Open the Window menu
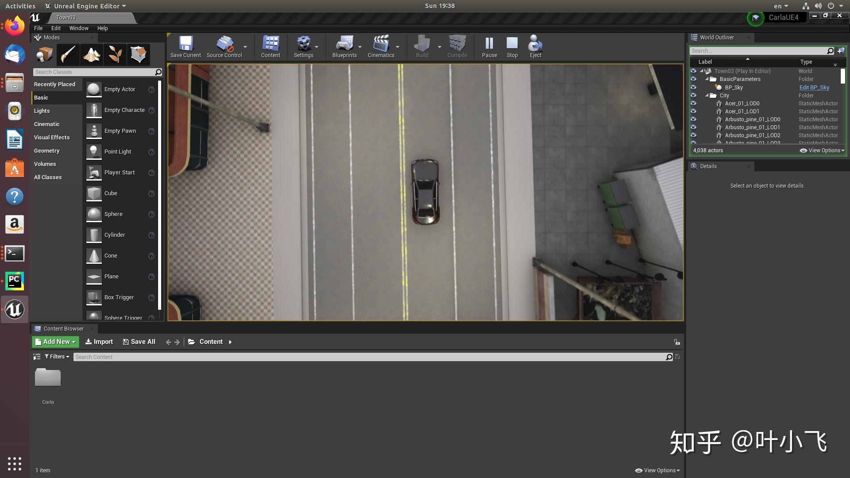This screenshot has width=850, height=478. [79, 28]
